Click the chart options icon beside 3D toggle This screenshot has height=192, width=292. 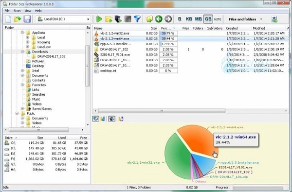click(121, 119)
